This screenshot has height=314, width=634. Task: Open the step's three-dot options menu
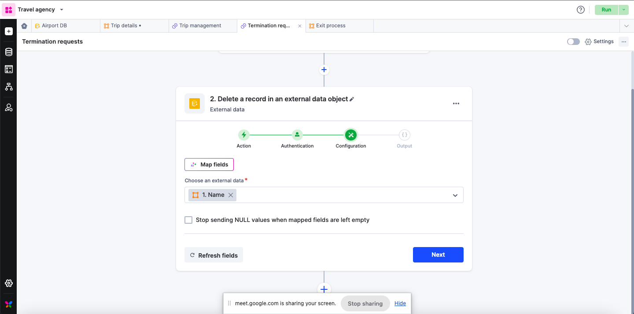(456, 103)
